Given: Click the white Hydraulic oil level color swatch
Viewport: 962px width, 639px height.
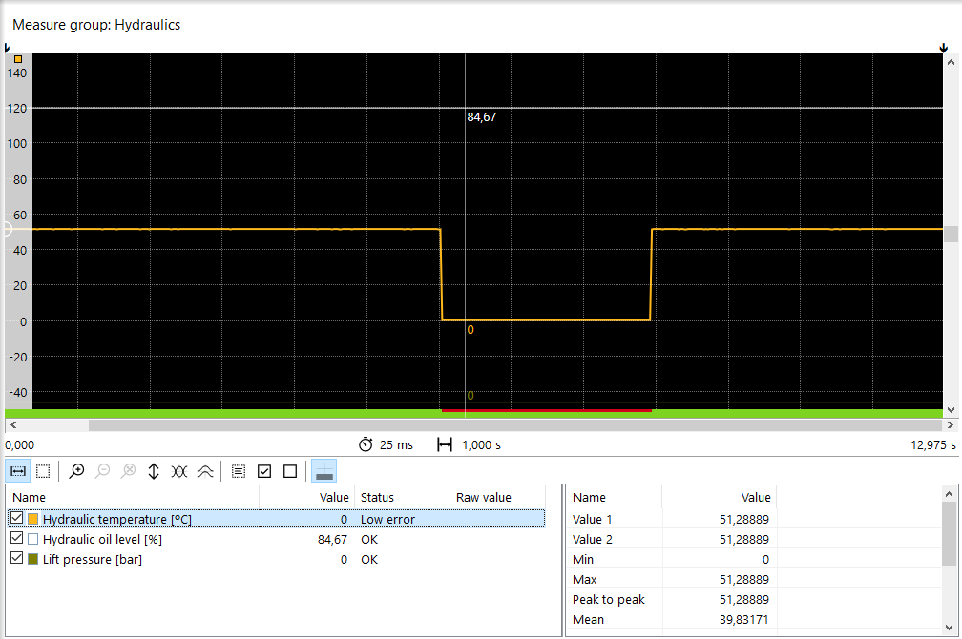Looking at the screenshot, I should point(33,539).
